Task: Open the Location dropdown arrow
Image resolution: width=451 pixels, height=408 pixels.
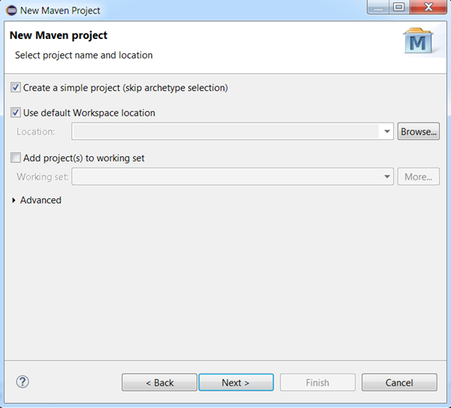Action: click(387, 131)
